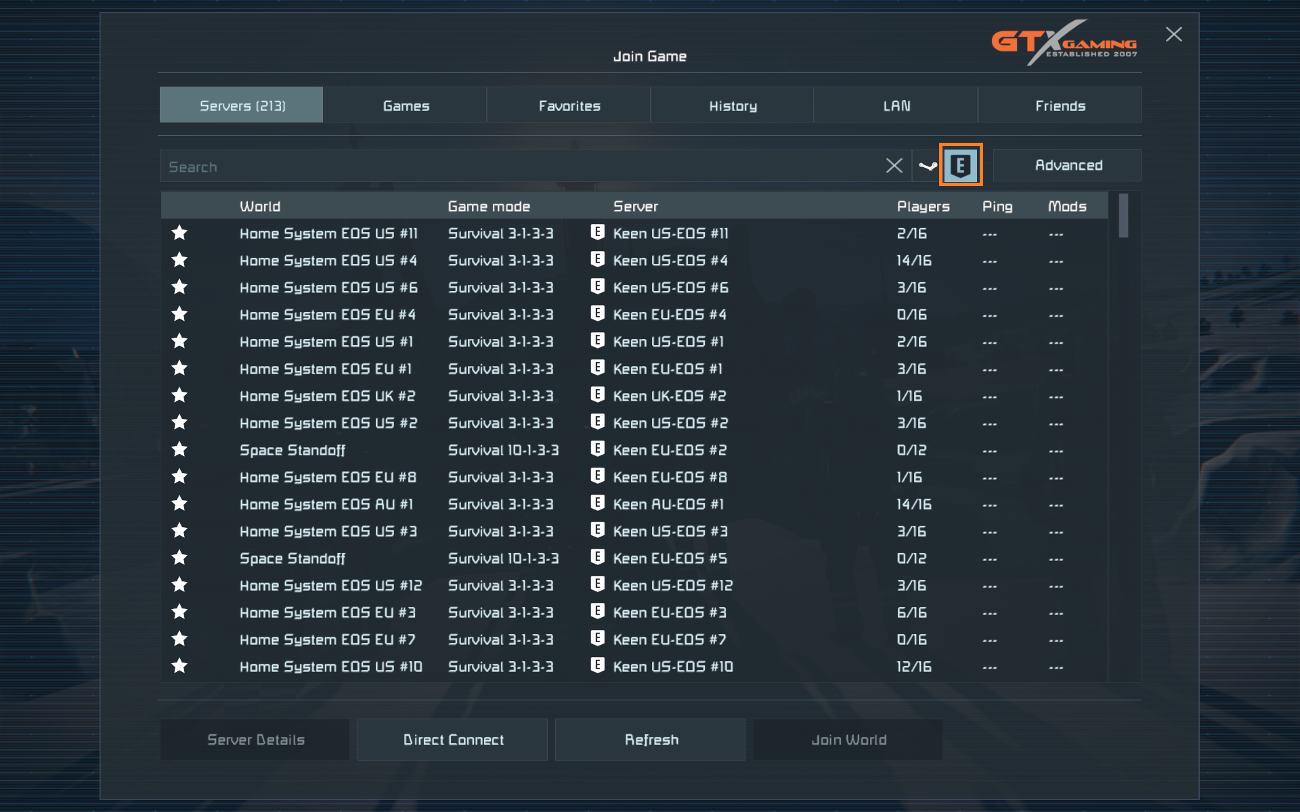
Task: Star the Home System EOS US #4 server
Action: tap(179, 261)
